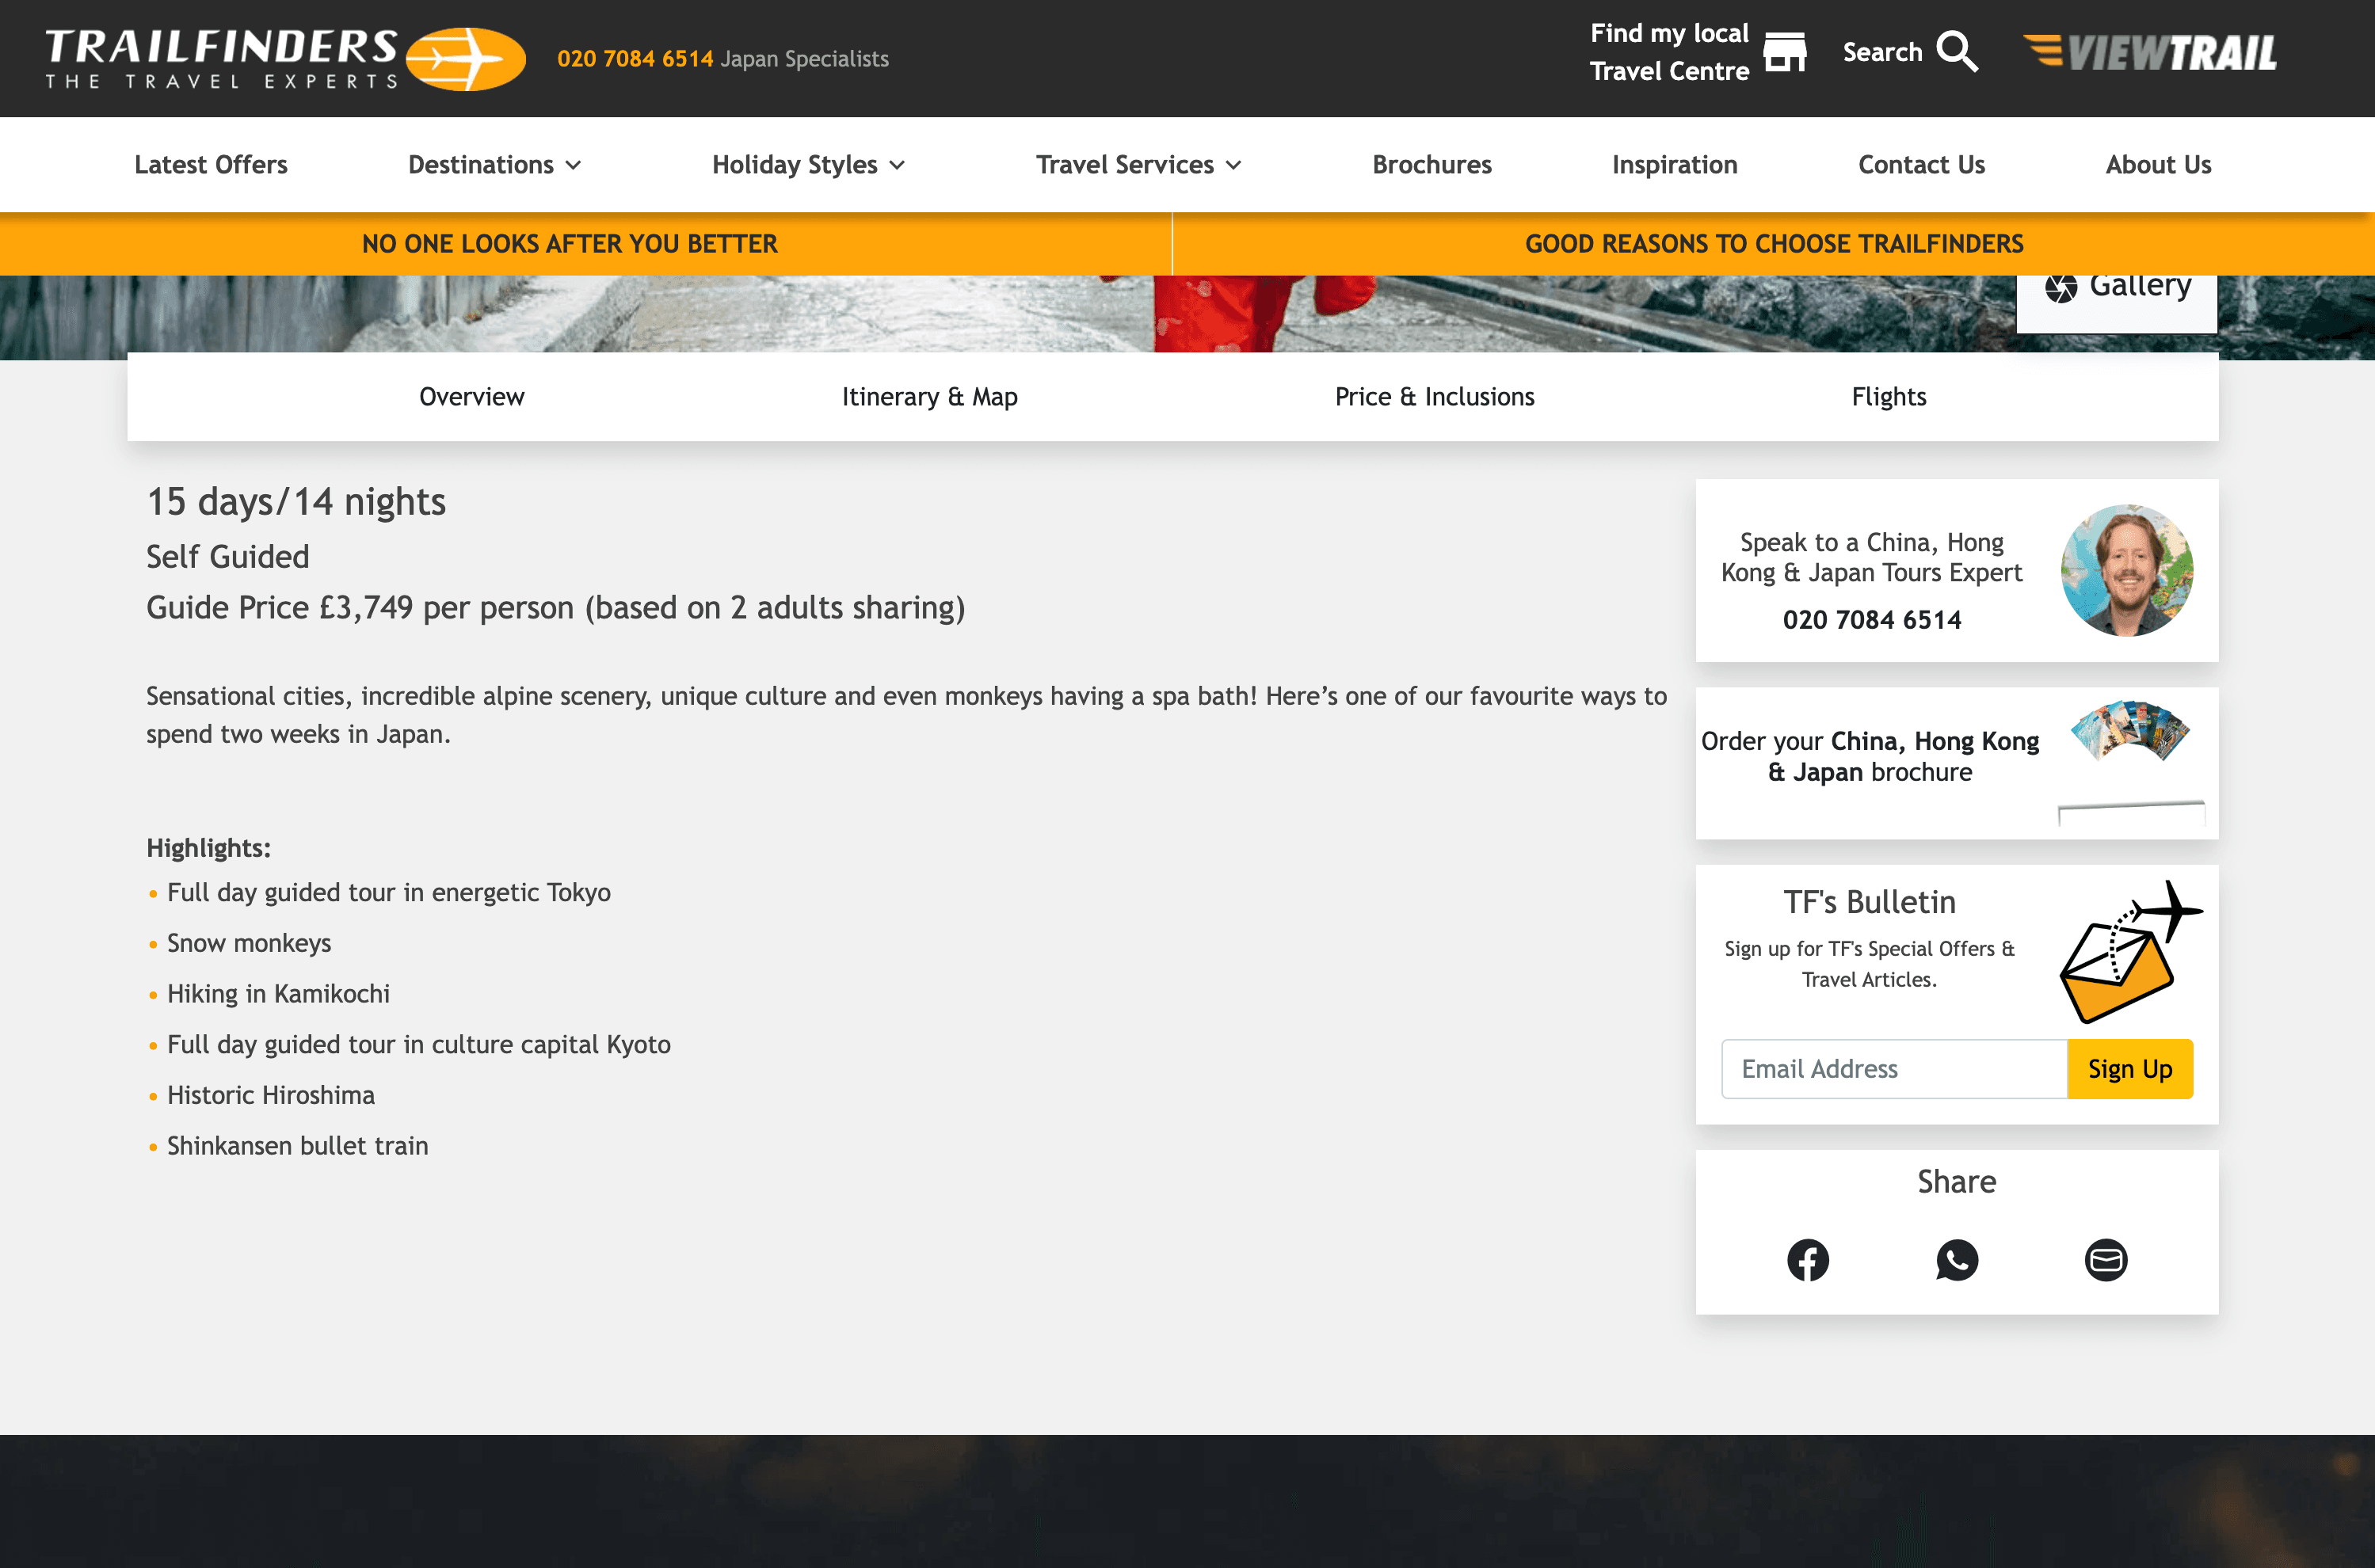Expand the Destinations dropdown menu
This screenshot has width=2375, height=1568.
pos(494,165)
